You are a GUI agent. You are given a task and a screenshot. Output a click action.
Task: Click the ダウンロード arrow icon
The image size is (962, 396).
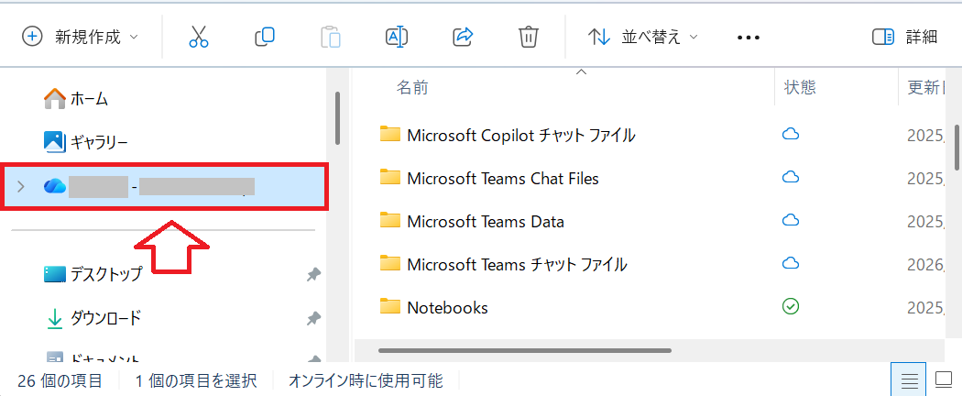point(55,318)
